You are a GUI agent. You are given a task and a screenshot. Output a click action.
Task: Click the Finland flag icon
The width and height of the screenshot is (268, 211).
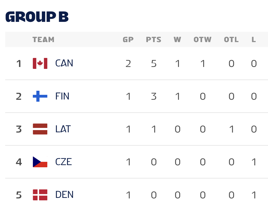point(40,96)
